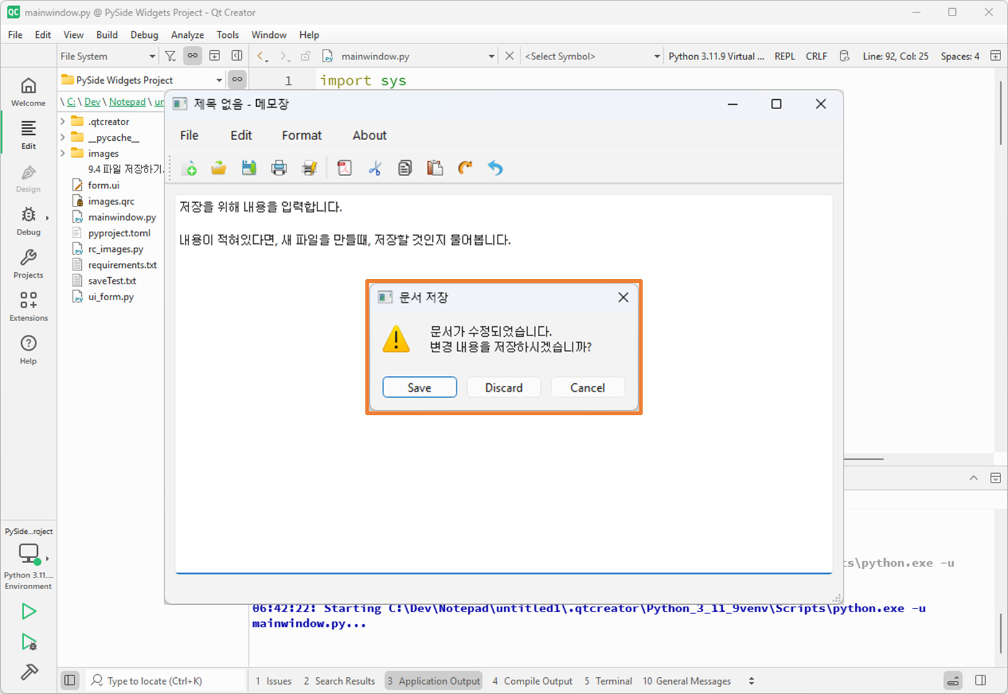Click Export PDF icon in Notepad toolbar
The width and height of the screenshot is (1008, 694).
pyautogui.click(x=344, y=168)
